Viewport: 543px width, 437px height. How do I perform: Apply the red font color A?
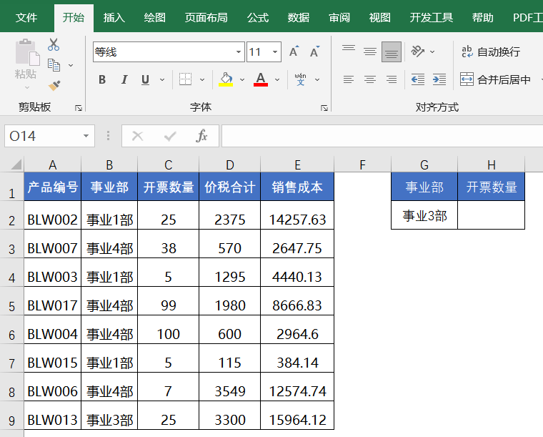[261, 79]
